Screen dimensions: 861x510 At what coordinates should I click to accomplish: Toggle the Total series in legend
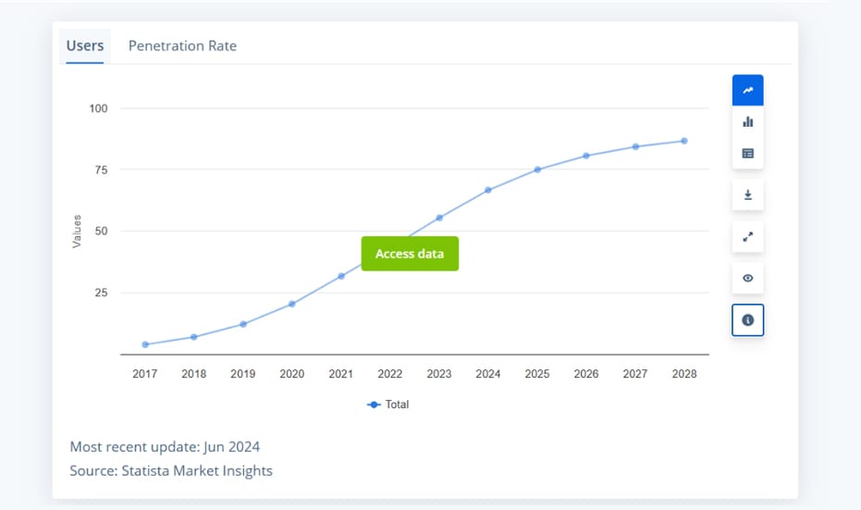[x=388, y=404]
